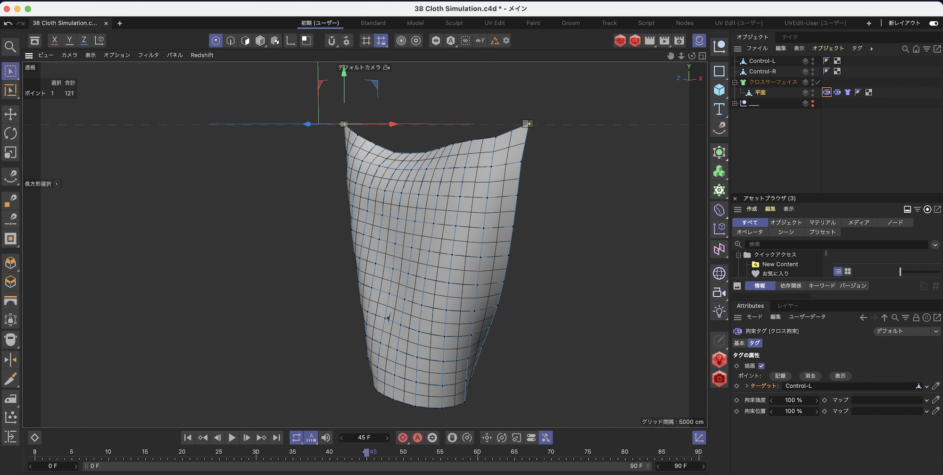Collapse the クイックアクセス folder

click(x=738, y=255)
